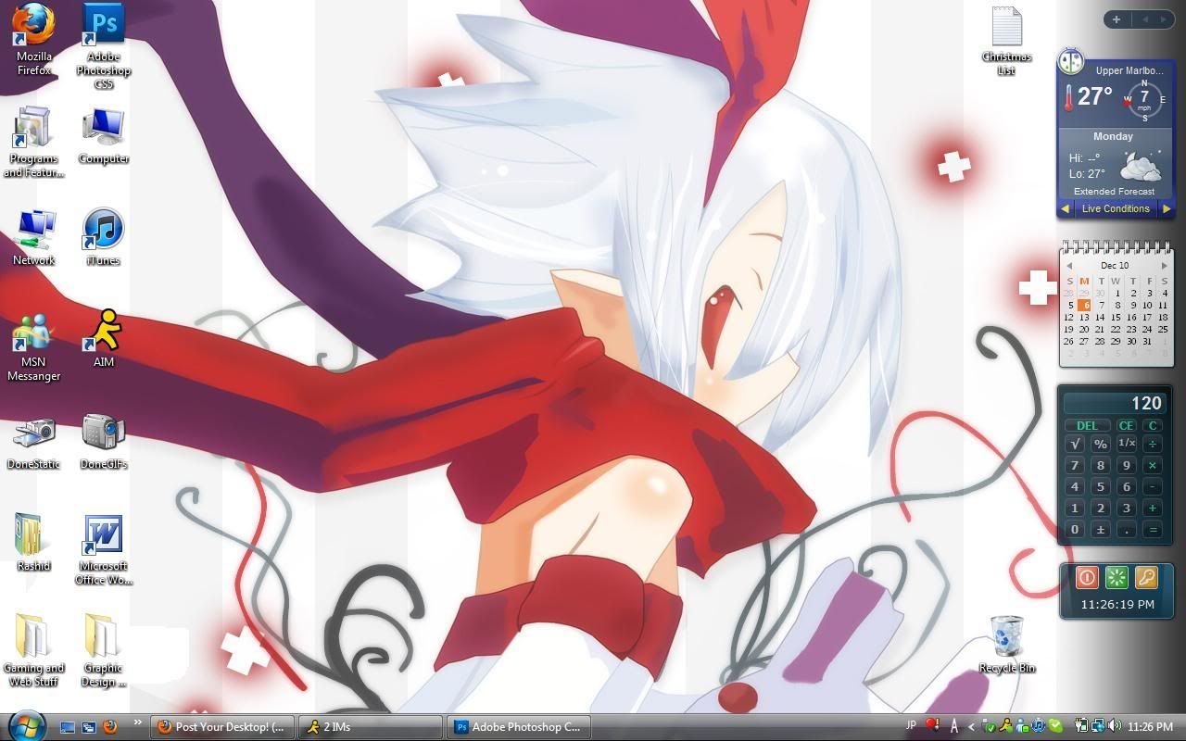Screen dimensions: 1186x741
Task: Go to next month in calendar gadget
Action: coord(1164,266)
